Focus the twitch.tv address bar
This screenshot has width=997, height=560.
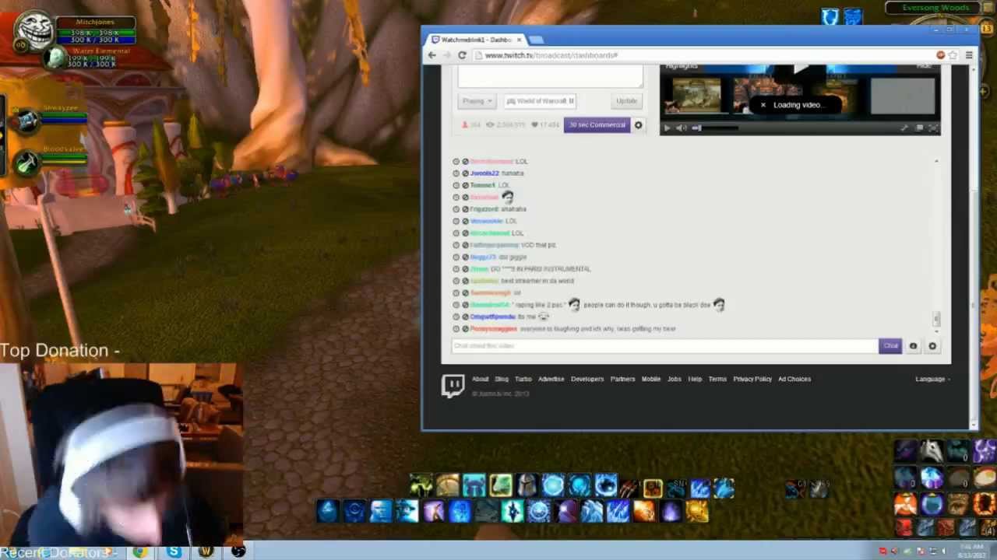click(705, 55)
